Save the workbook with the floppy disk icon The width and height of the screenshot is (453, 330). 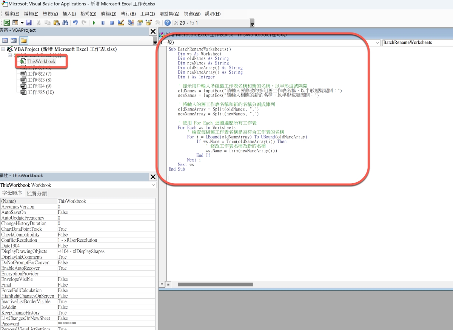coord(29,23)
